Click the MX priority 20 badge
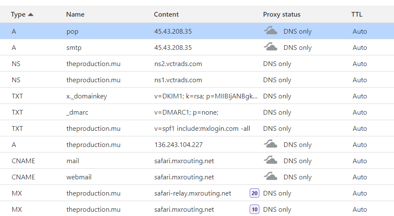The width and height of the screenshot is (394, 216). 254,193
